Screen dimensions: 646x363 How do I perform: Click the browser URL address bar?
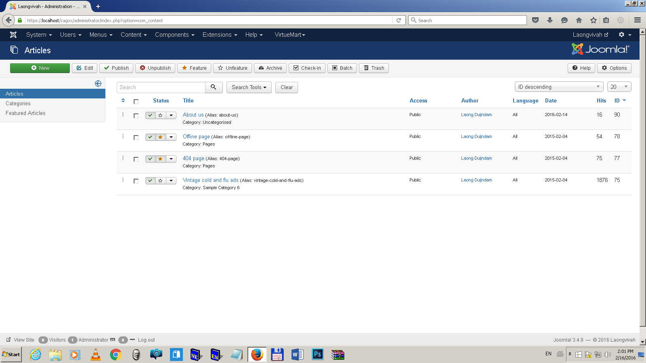(209, 20)
